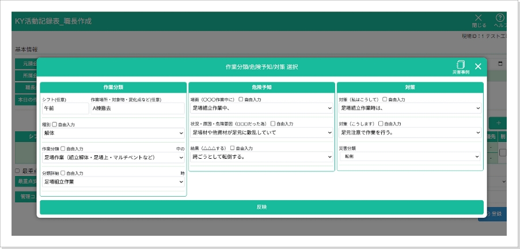Expand the 作業分類 dropdown showing 足場作業
The width and height of the screenshot is (520, 249).
click(x=113, y=156)
